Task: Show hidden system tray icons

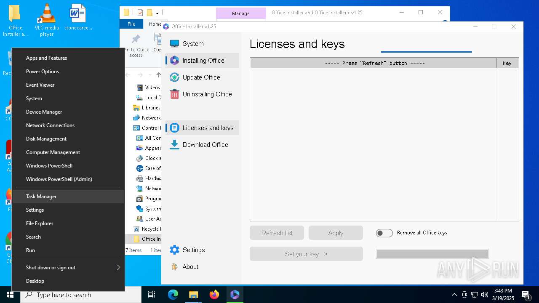Action: point(454,295)
